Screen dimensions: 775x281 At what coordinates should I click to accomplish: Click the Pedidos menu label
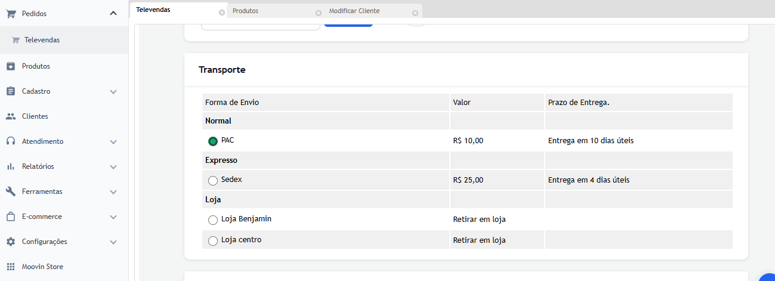tap(34, 13)
